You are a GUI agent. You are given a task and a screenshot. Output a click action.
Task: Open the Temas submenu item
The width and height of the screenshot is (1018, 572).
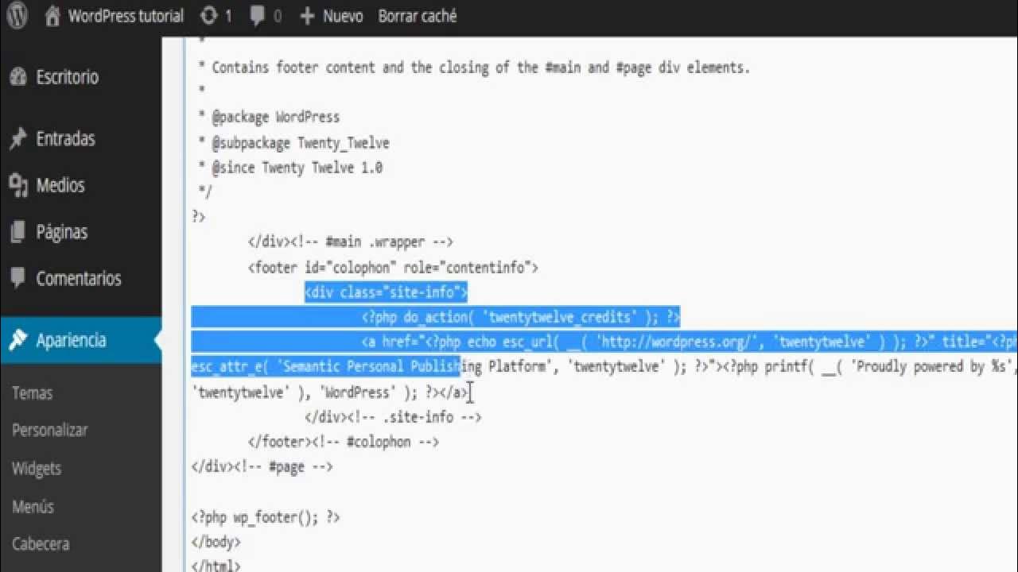point(33,392)
